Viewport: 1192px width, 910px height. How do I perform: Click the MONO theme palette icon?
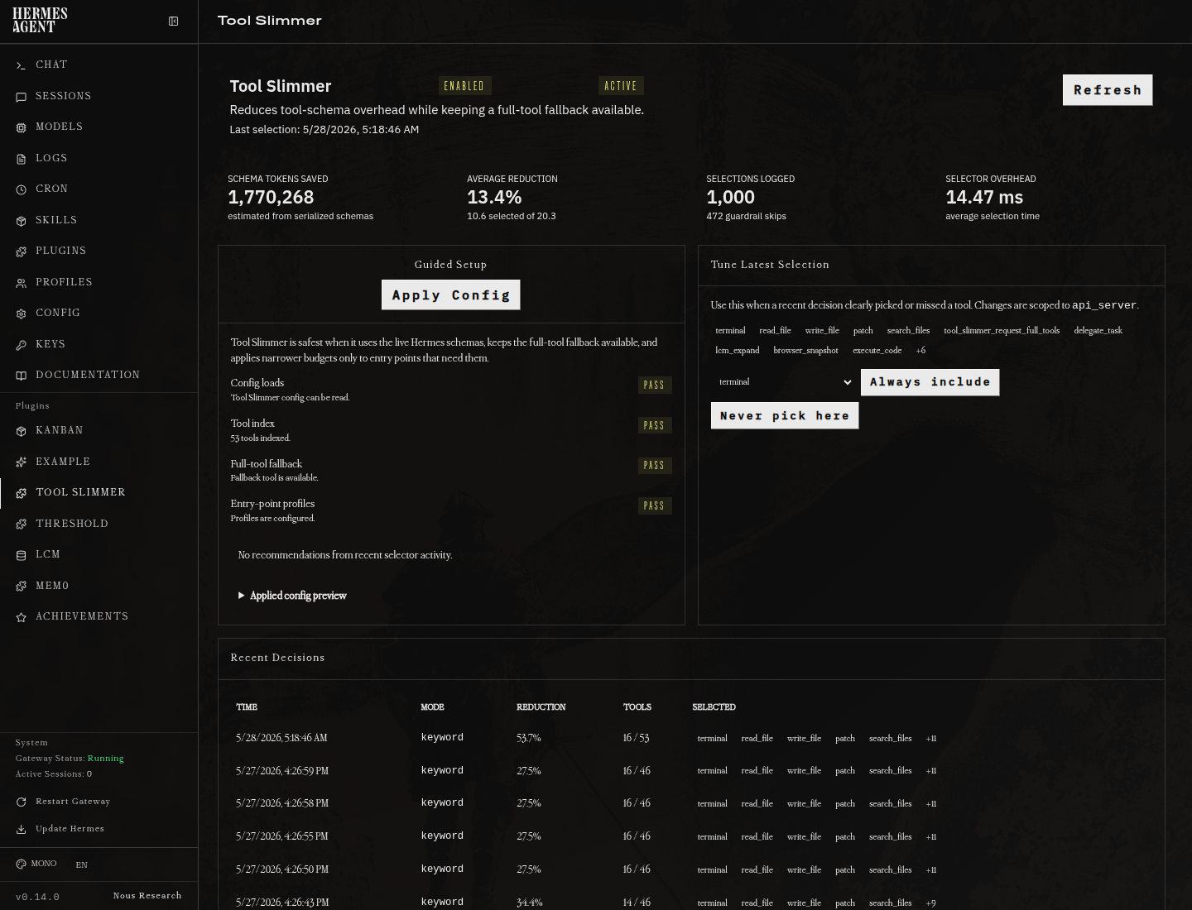22,864
